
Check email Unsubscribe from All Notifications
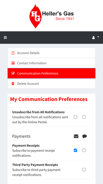[75, 117]
